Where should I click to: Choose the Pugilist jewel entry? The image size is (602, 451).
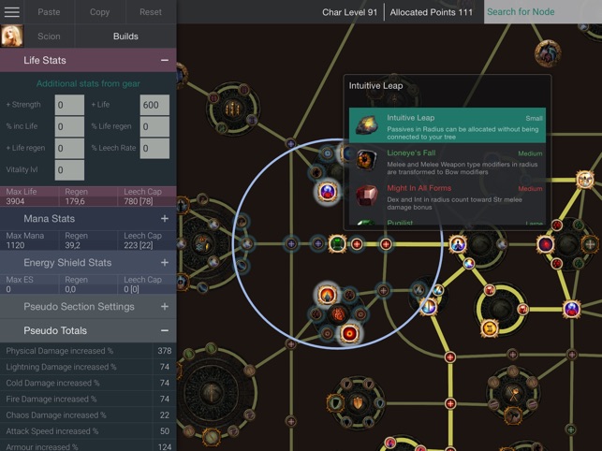[x=448, y=222]
